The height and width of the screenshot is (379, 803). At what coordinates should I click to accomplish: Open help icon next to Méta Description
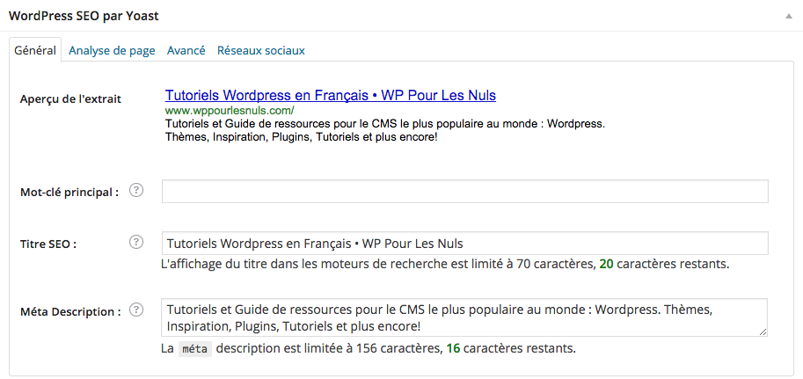[135, 310]
